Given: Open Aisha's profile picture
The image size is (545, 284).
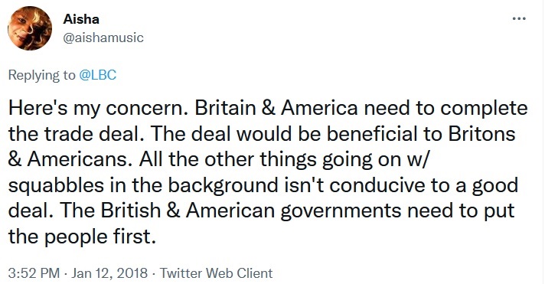Looking at the screenshot, I should [30, 28].
